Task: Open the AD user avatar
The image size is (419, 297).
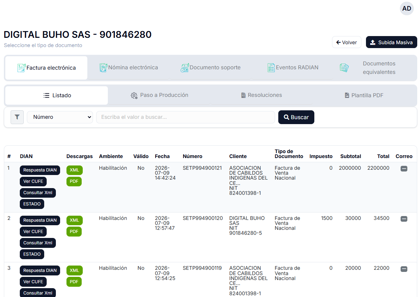Action: coord(406,8)
